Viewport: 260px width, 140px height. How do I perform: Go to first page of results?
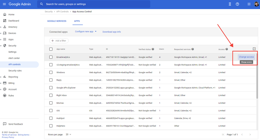coord(223,135)
